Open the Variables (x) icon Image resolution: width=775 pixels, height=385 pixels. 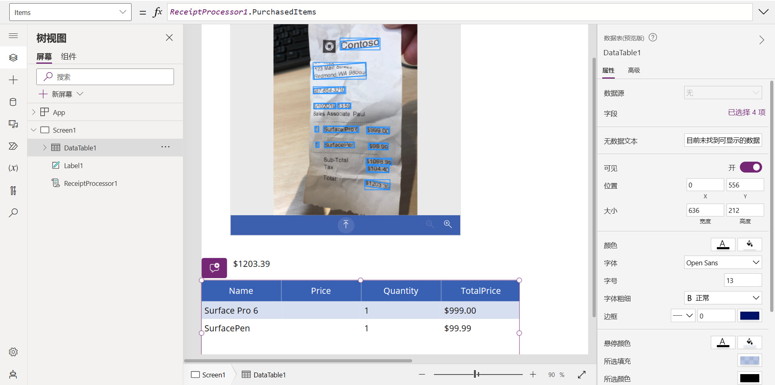click(13, 168)
